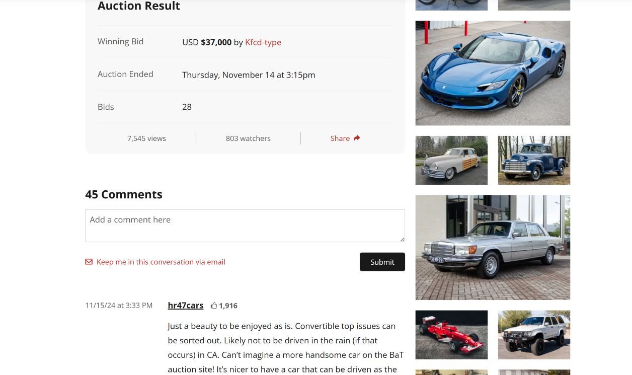Click the 7,545 views stat
The width and height of the screenshot is (632, 375).
tap(146, 138)
